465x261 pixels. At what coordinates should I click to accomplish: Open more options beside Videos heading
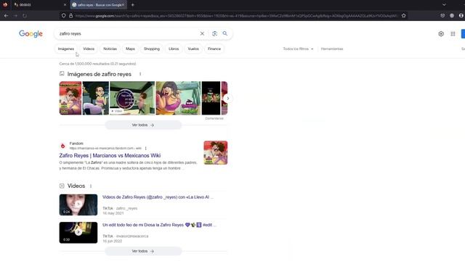tap(91, 186)
